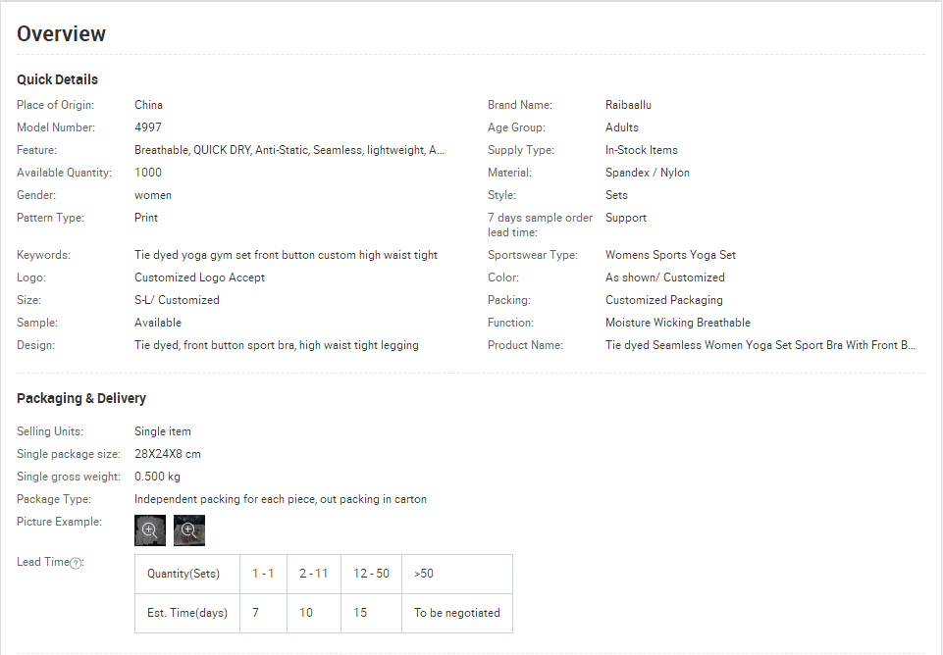This screenshot has width=943, height=655.
Task: Select the Style value Sets
Action: 616,195
